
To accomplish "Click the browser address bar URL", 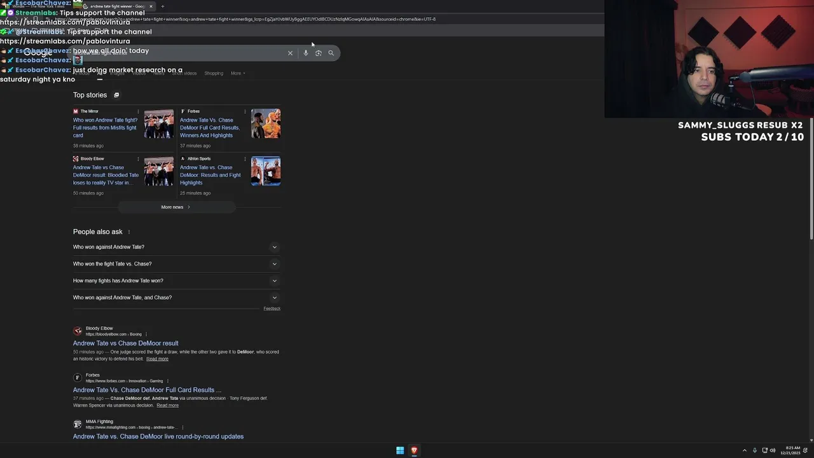I will [x=245, y=19].
